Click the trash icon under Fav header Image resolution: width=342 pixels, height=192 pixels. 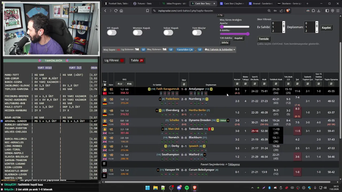105,85
